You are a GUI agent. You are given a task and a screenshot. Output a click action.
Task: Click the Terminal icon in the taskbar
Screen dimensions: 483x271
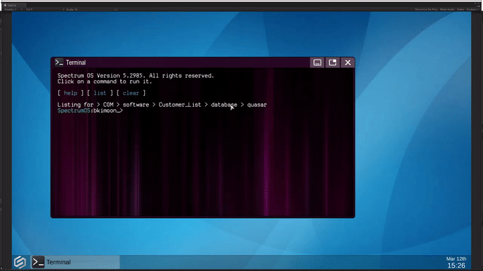39,262
